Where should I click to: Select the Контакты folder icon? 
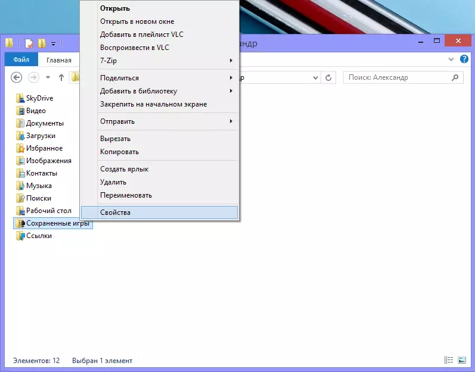(20, 173)
